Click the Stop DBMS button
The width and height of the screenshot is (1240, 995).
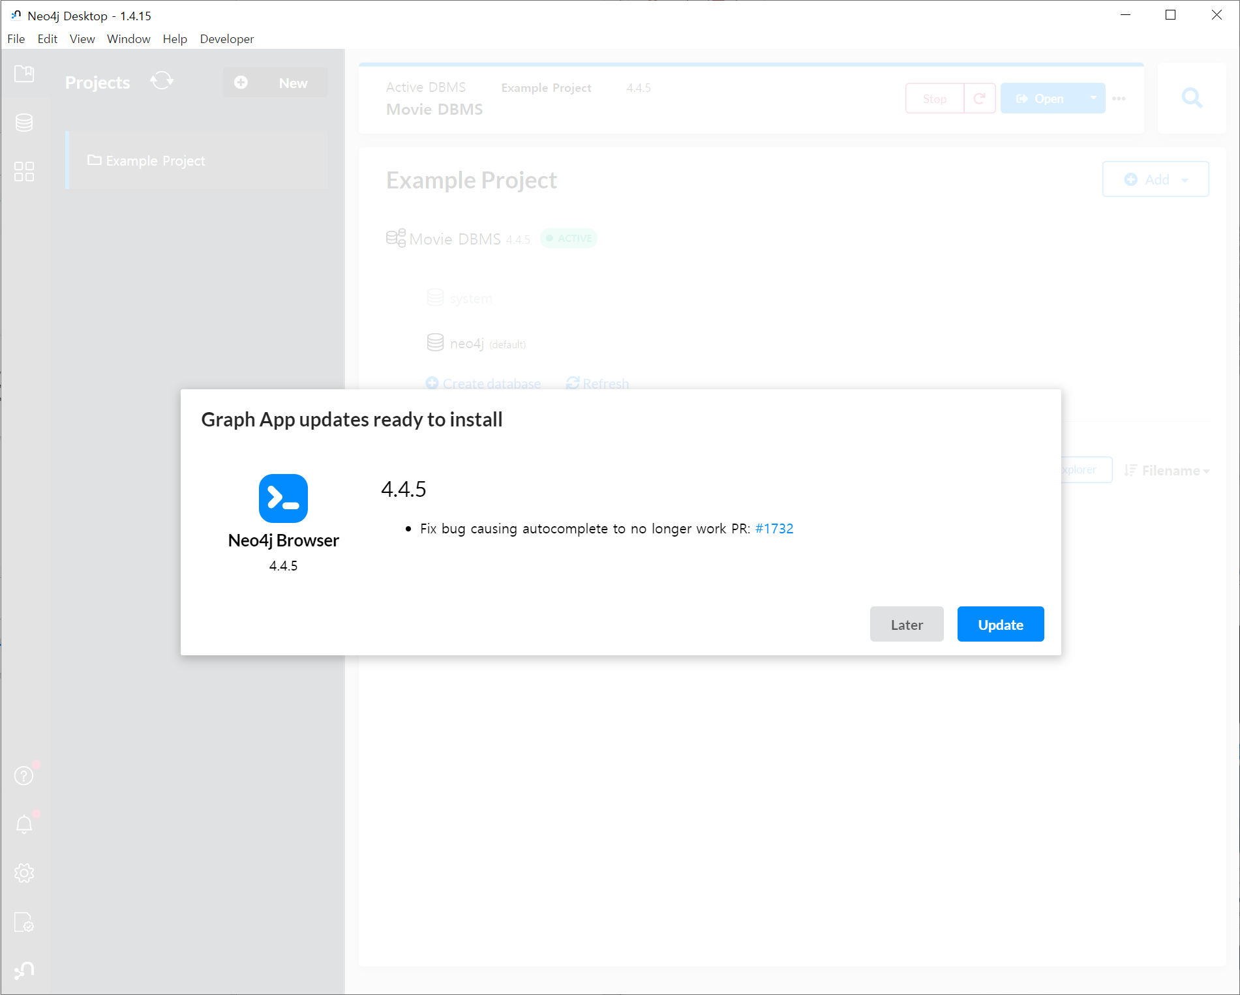[934, 98]
